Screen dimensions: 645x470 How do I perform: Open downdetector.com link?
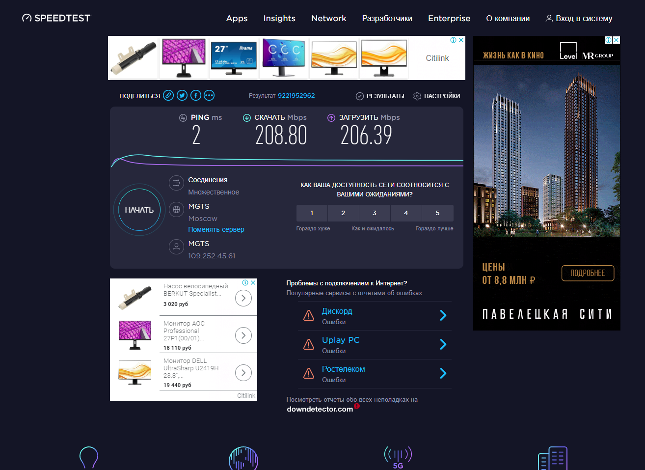[x=320, y=409]
